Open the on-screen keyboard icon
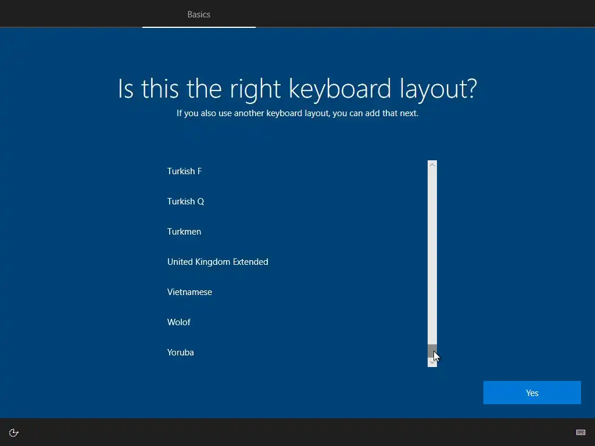Image resolution: width=595 pixels, height=446 pixels. 580,432
